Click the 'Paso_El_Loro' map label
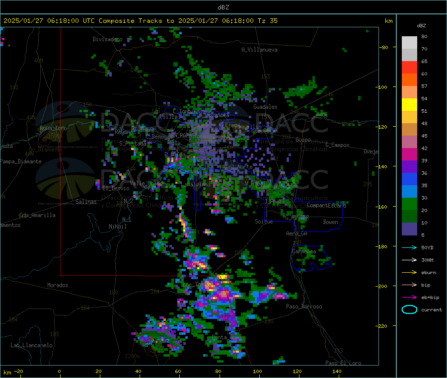Screen dimensions: 447x378 click(x=343, y=363)
